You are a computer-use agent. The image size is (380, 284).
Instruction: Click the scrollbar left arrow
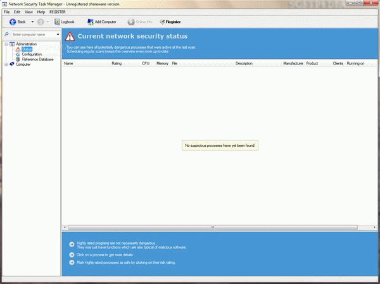coord(65,227)
